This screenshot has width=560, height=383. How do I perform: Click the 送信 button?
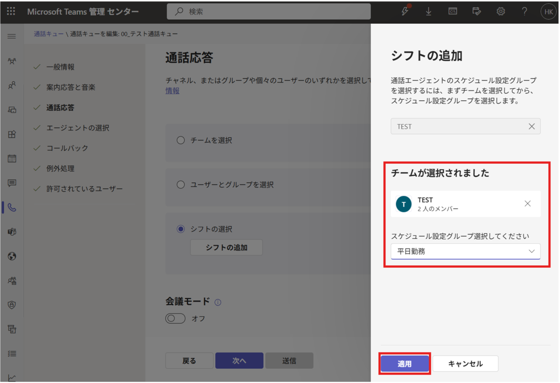tap(289, 361)
